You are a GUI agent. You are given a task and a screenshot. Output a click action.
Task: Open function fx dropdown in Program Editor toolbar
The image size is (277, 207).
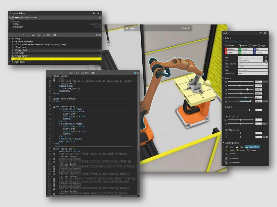tap(39, 35)
